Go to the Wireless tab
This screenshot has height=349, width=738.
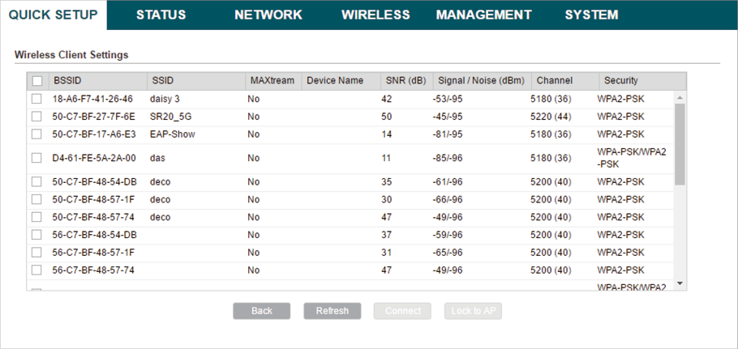coord(375,15)
